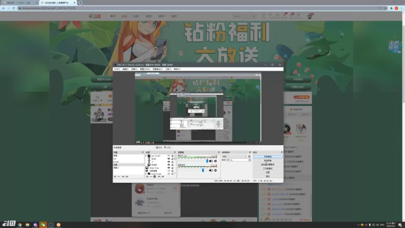Click 开始推流 to start streaming
The height and width of the screenshot is (228, 405).
pyautogui.click(x=268, y=157)
